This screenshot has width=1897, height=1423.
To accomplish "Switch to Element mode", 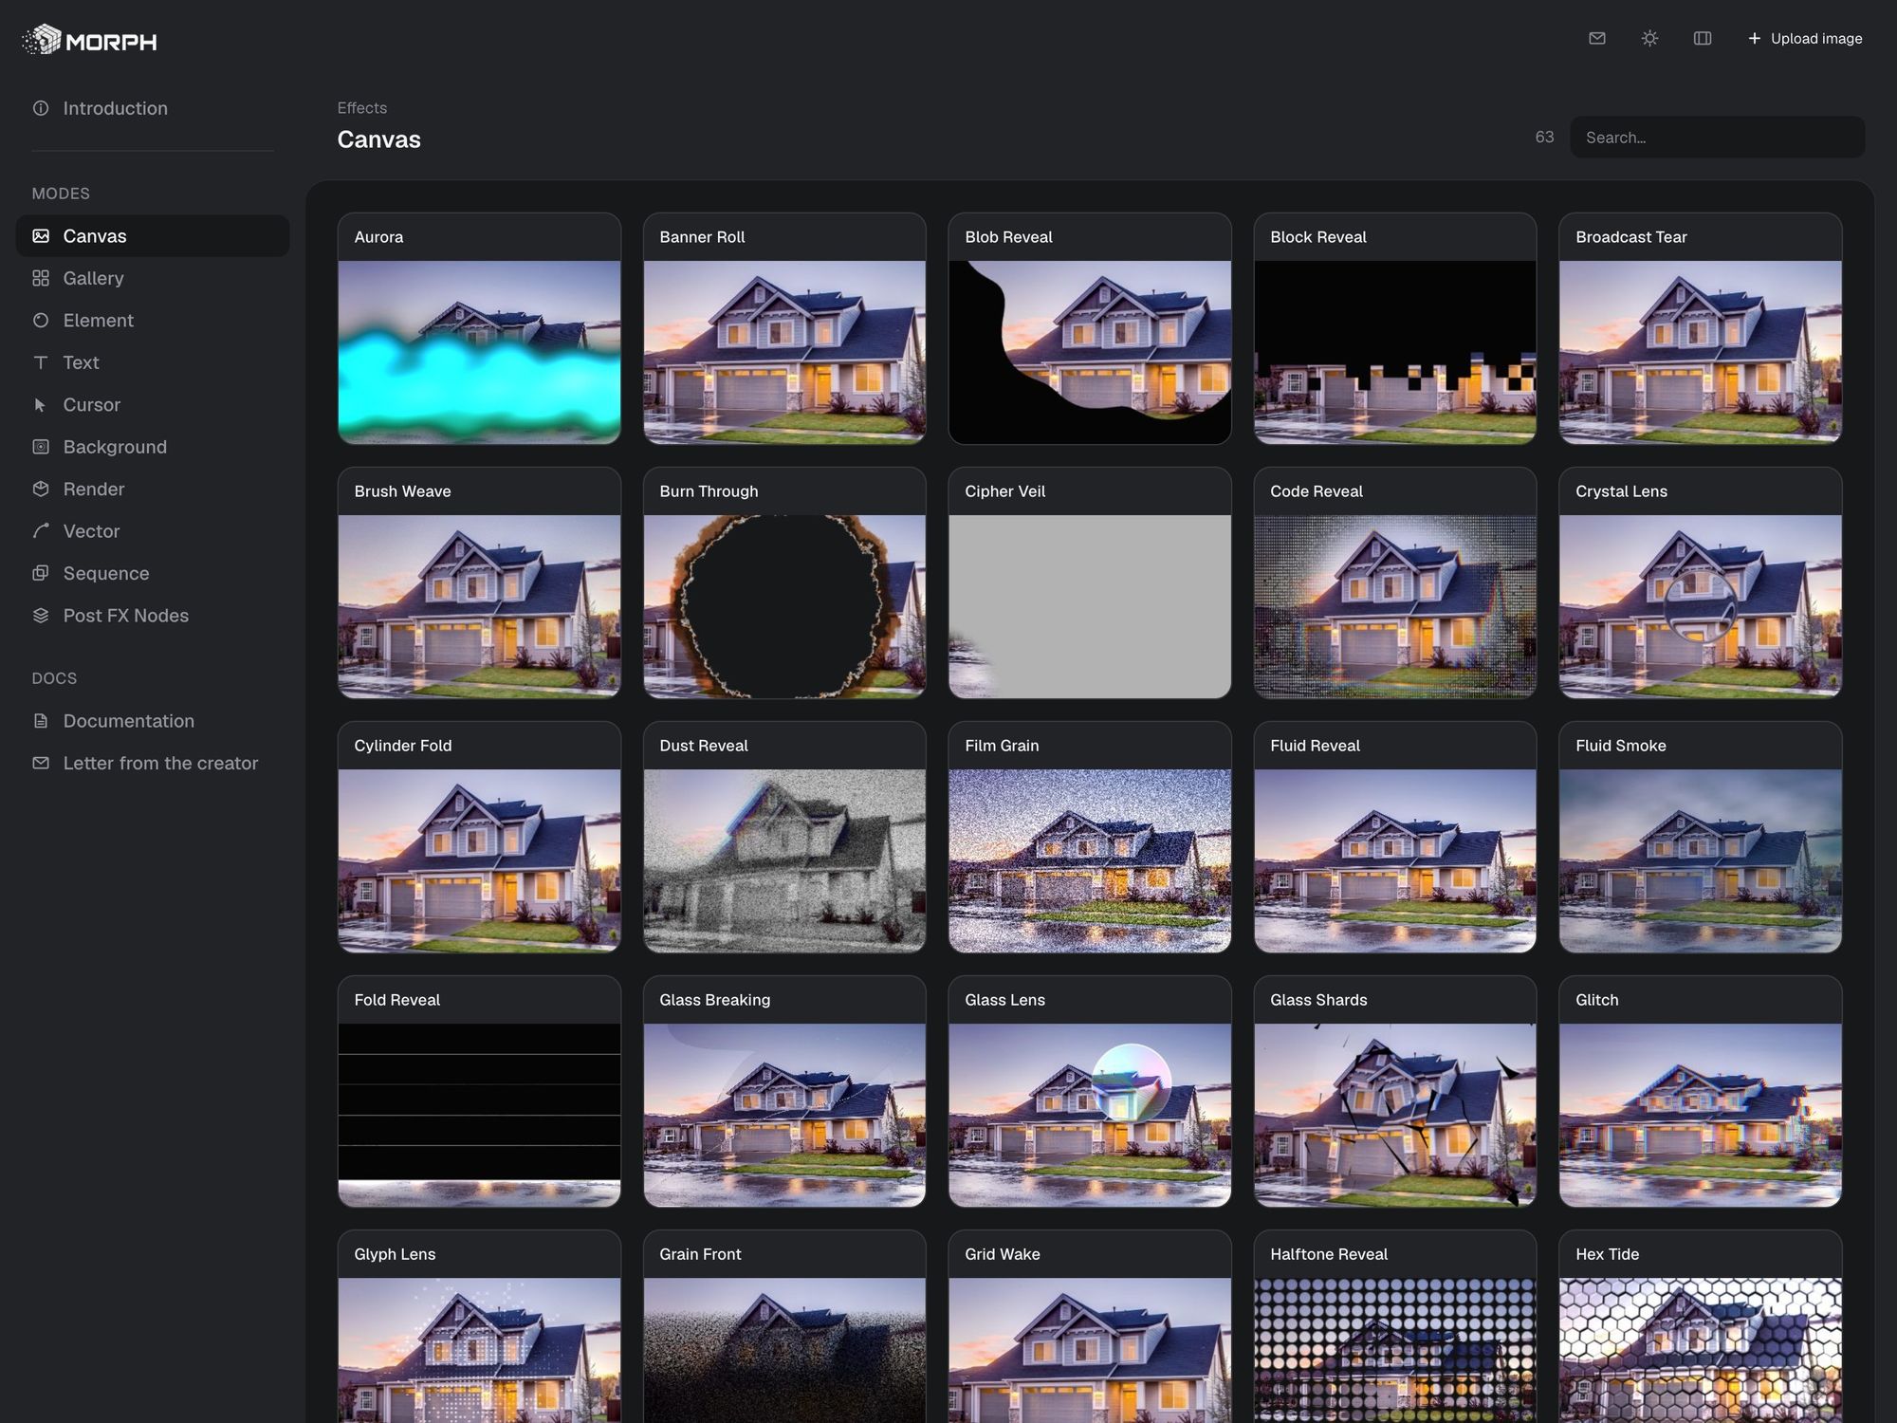I will click(152, 321).
